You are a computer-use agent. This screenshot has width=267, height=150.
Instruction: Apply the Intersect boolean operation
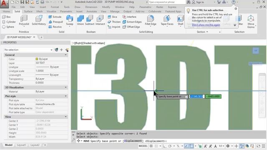click(100, 20)
